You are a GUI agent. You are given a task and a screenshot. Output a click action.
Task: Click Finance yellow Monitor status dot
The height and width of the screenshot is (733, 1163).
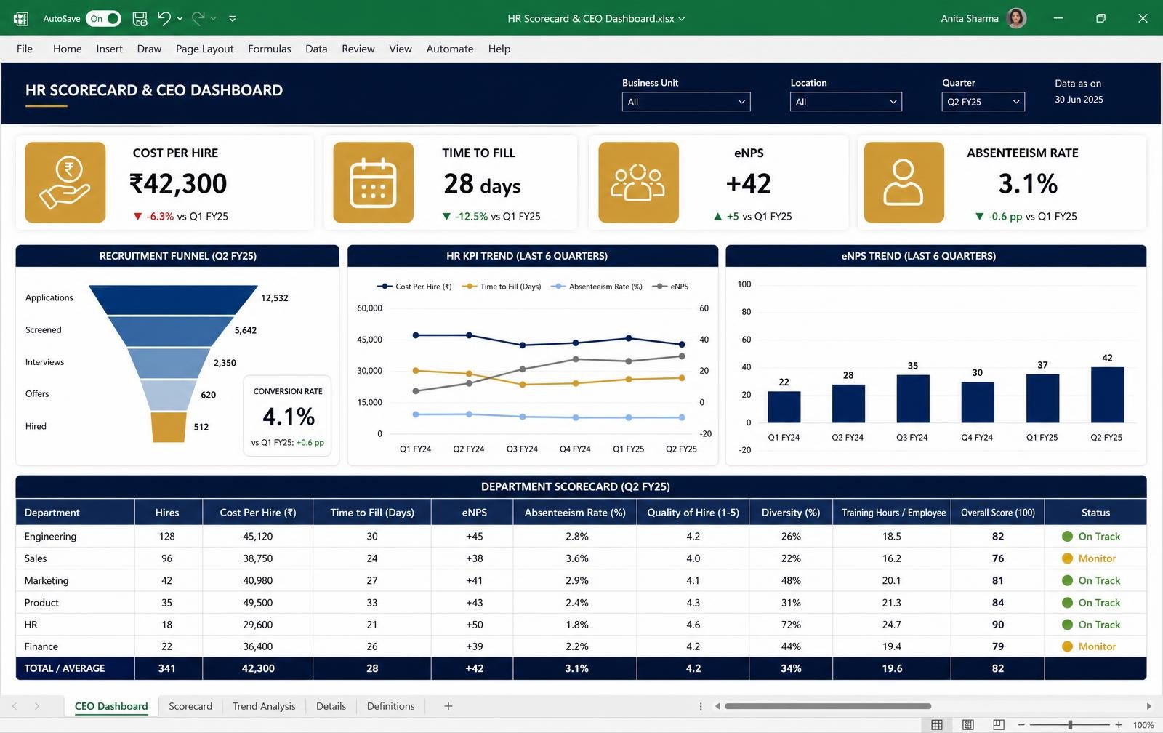coord(1067,646)
